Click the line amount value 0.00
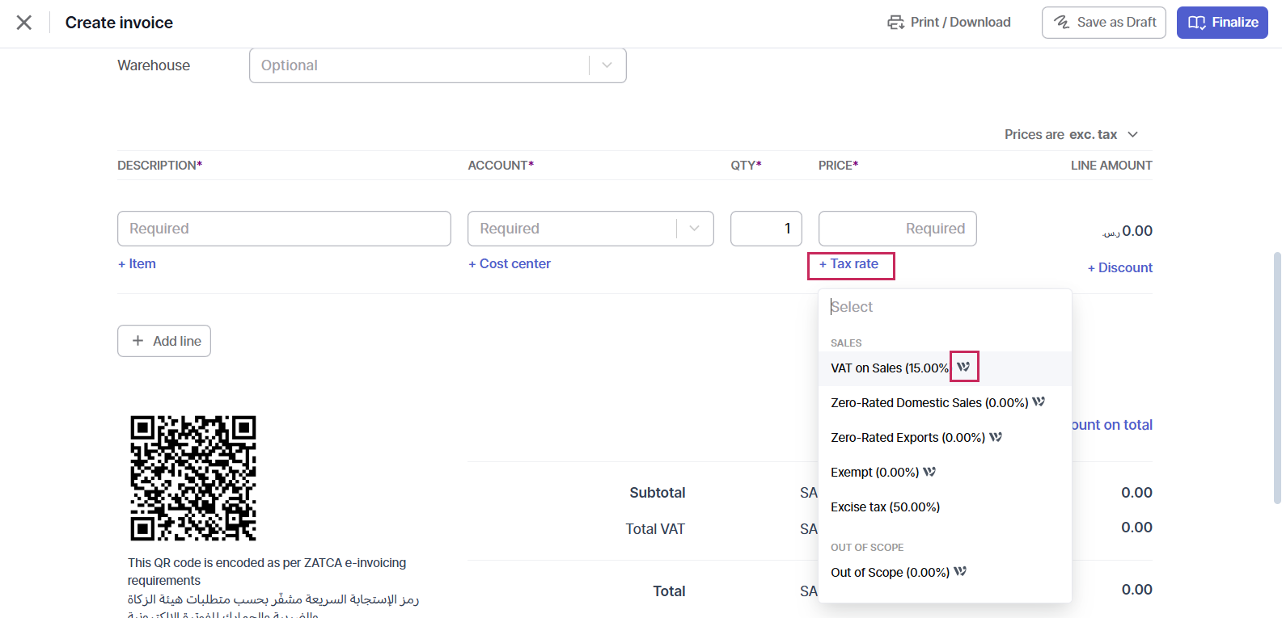This screenshot has width=1282, height=618. [x=1128, y=231]
